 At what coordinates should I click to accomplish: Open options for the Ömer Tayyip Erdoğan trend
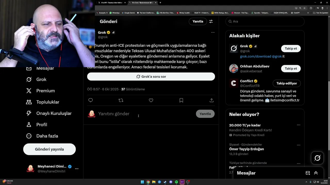(299, 145)
